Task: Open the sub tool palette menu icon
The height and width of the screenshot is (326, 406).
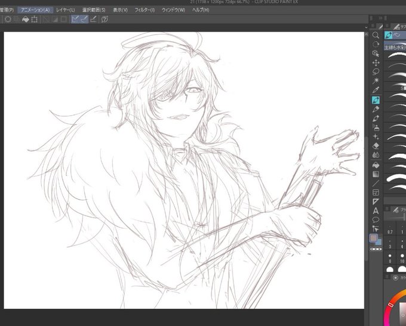Action: (x=387, y=26)
